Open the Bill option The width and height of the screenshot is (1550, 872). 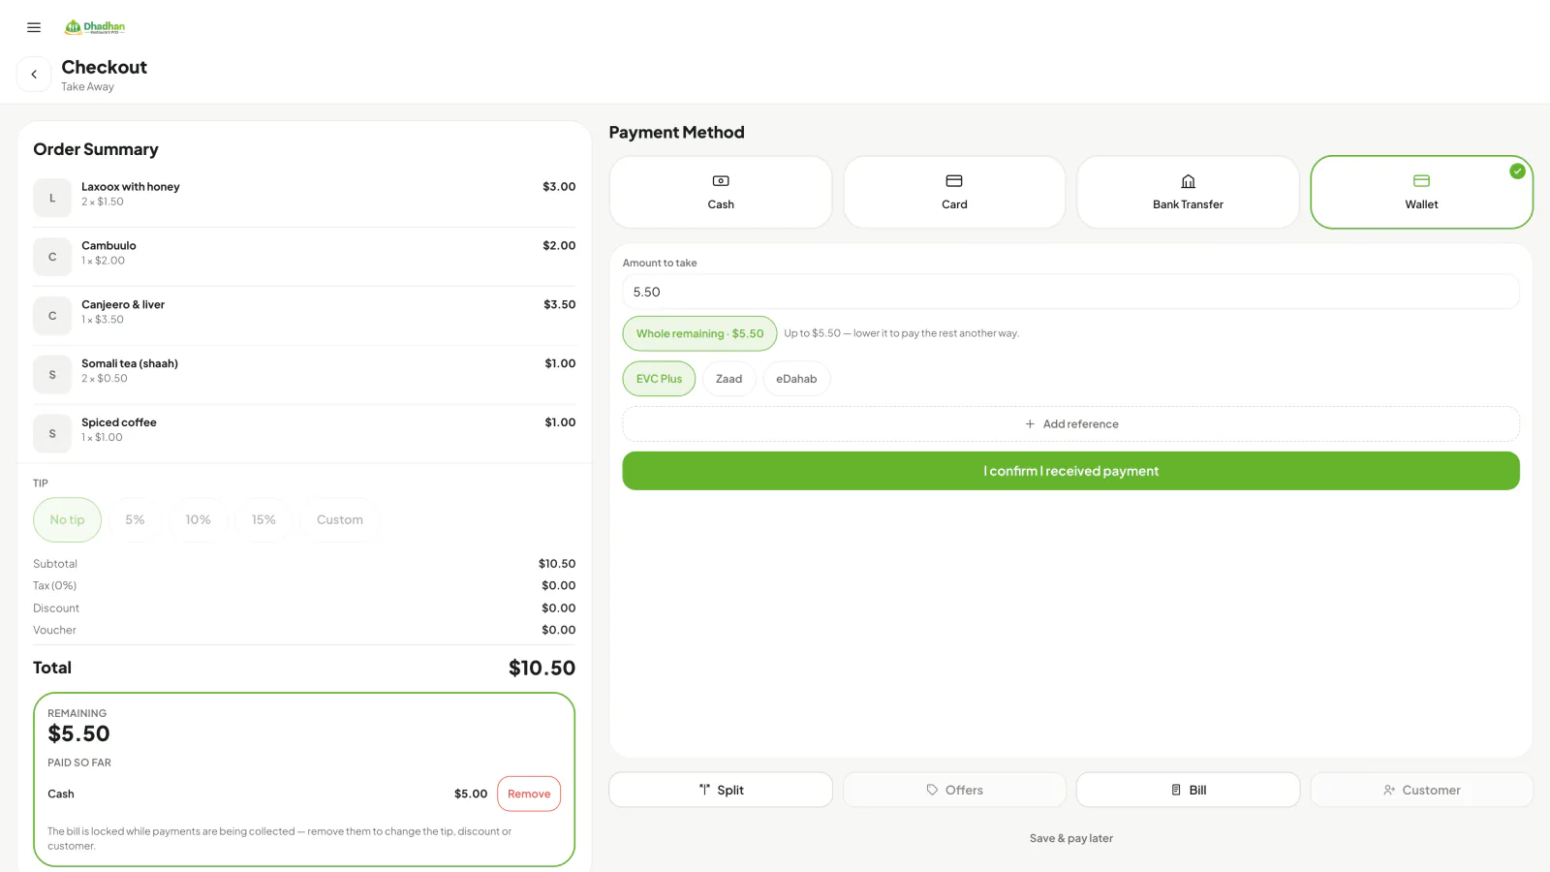[x=1188, y=790]
